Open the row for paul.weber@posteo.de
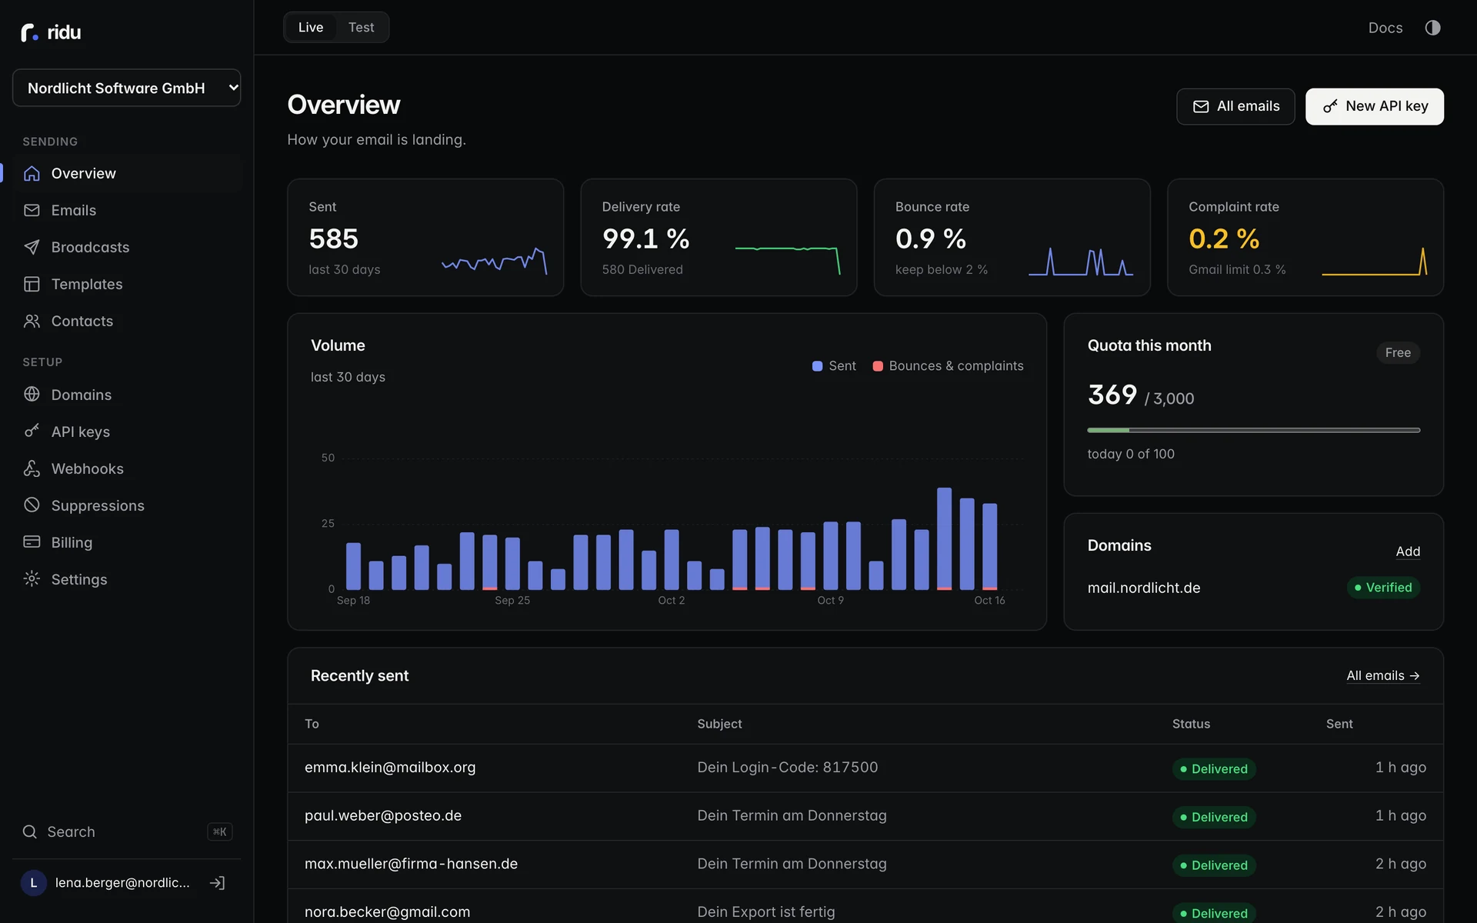Image resolution: width=1477 pixels, height=923 pixels. click(x=865, y=816)
